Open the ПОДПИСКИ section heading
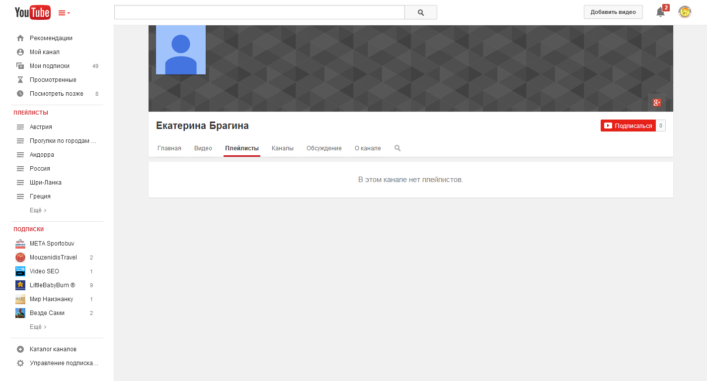Viewport: 707px width, 381px height. click(x=29, y=229)
